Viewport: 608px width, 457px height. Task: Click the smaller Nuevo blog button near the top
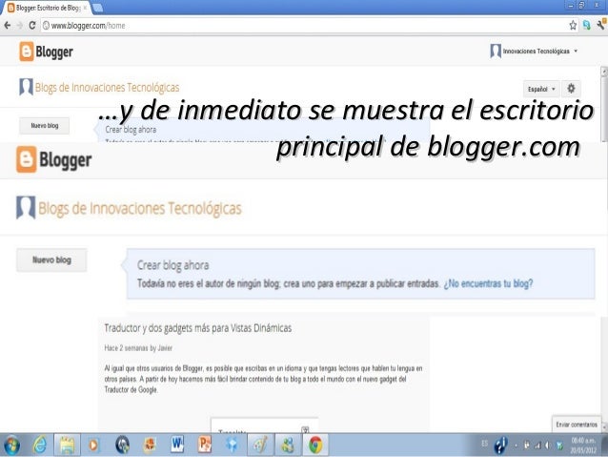pyautogui.click(x=45, y=126)
